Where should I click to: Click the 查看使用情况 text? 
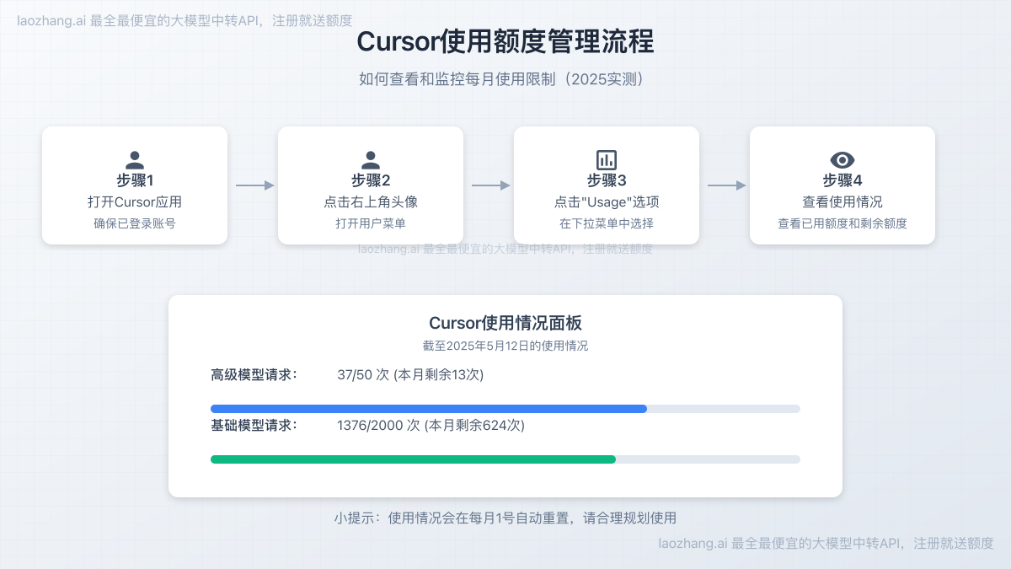pyautogui.click(x=842, y=202)
